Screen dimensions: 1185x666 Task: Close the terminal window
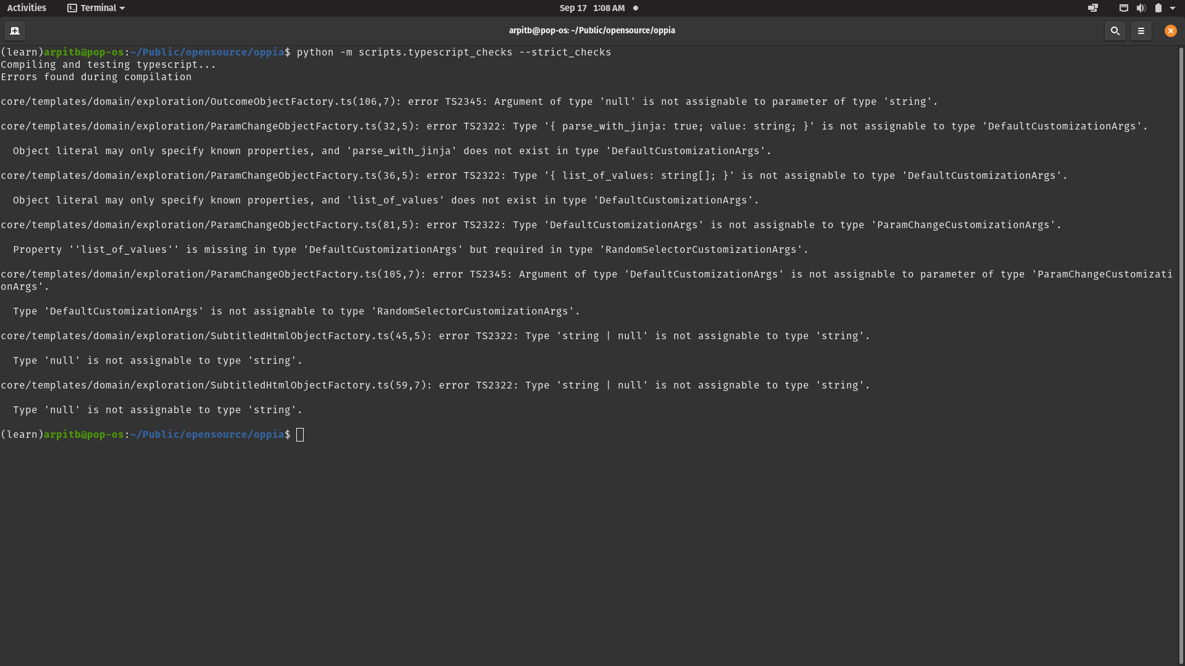click(1170, 30)
